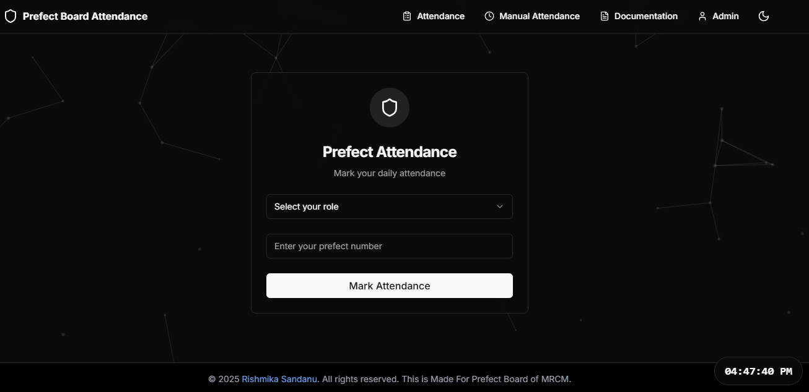809x392 pixels.
Task: Click the person icon next to Admin
Action: coord(702,15)
